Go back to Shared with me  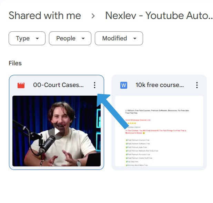(x=45, y=16)
